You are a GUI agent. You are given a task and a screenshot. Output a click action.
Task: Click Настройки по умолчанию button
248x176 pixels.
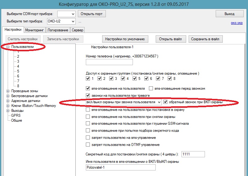[125, 39]
